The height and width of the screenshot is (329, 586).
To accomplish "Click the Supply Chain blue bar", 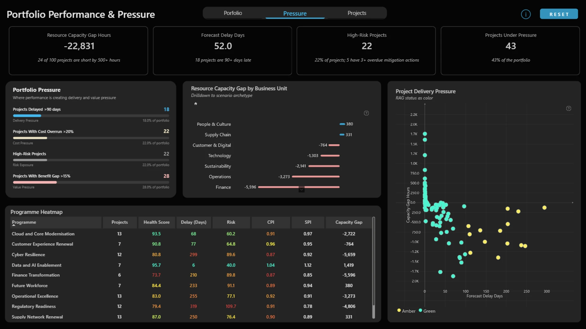I will point(342,135).
